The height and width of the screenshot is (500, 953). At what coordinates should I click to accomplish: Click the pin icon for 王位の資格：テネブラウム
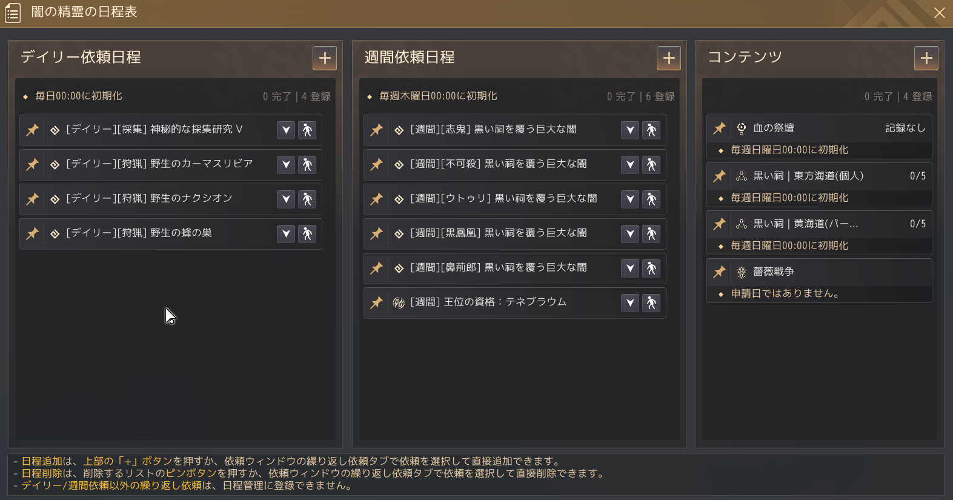tap(376, 303)
